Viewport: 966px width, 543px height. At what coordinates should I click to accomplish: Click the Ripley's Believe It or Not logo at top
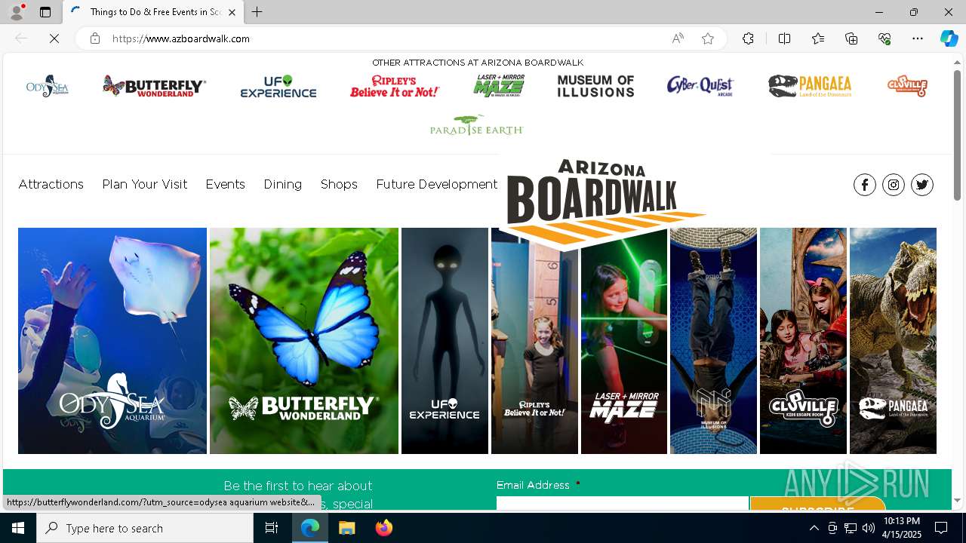tap(395, 87)
